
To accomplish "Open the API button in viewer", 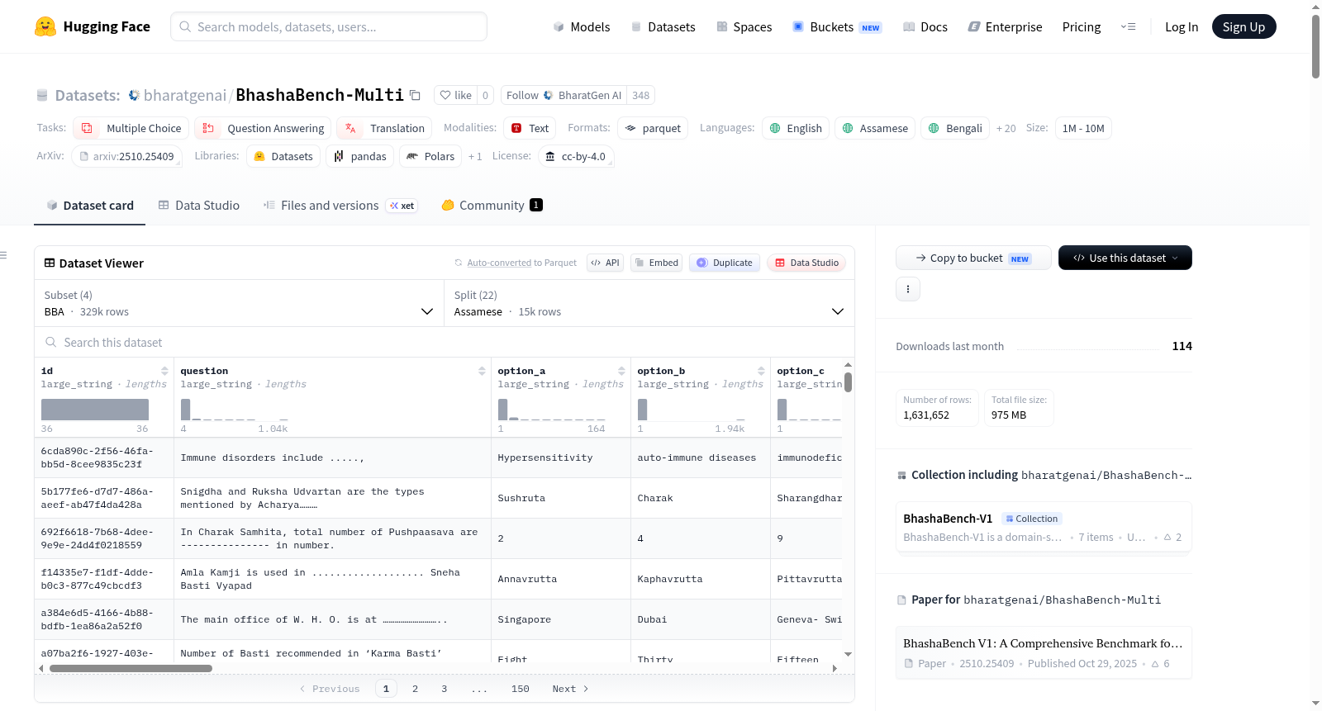I will (x=605, y=263).
